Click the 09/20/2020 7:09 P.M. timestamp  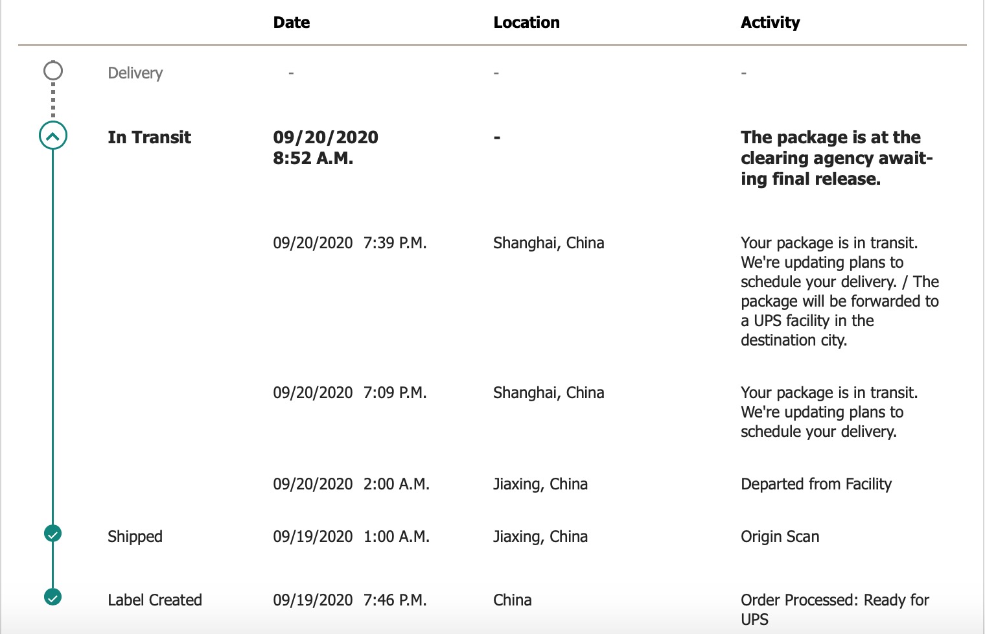click(x=349, y=393)
